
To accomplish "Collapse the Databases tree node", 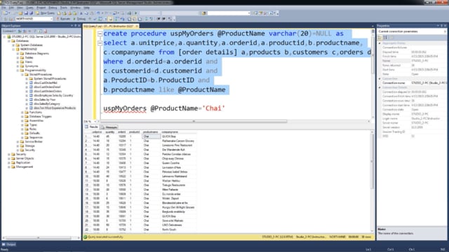I will tap(9, 41).
